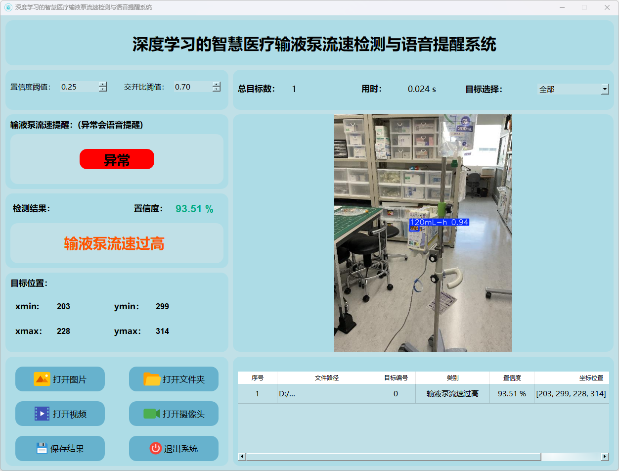This screenshot has height=471, width=619.
Task: Decrease confidence threshold with down arrow
Action: [103, 90]
